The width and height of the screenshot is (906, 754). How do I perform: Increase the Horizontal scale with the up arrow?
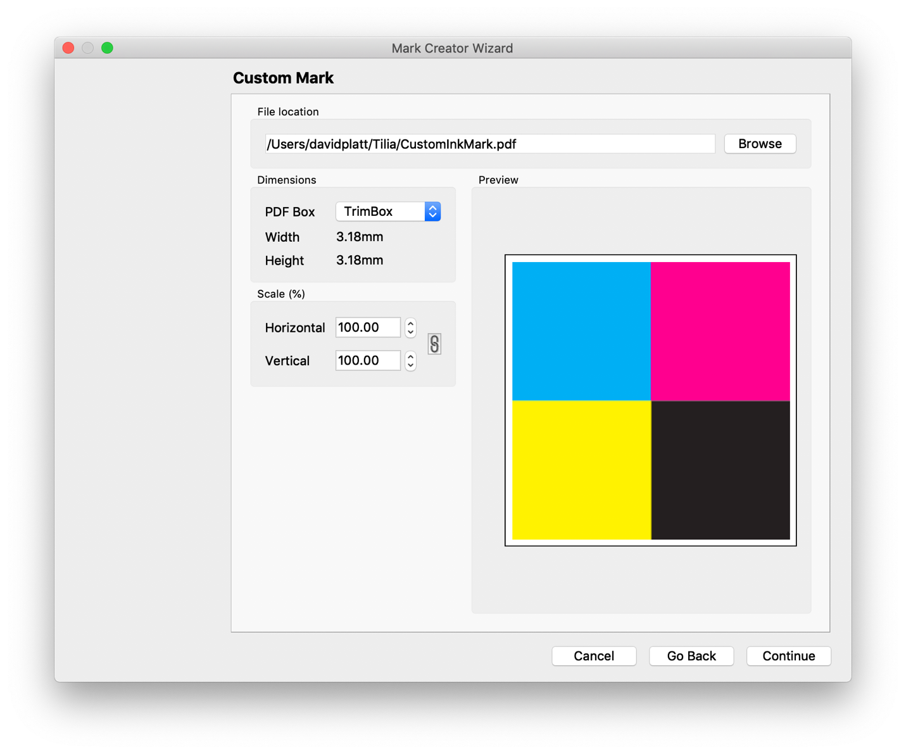point(410,324)
